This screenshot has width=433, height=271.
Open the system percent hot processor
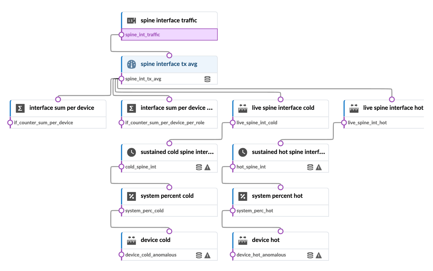(x=277, y=196)
